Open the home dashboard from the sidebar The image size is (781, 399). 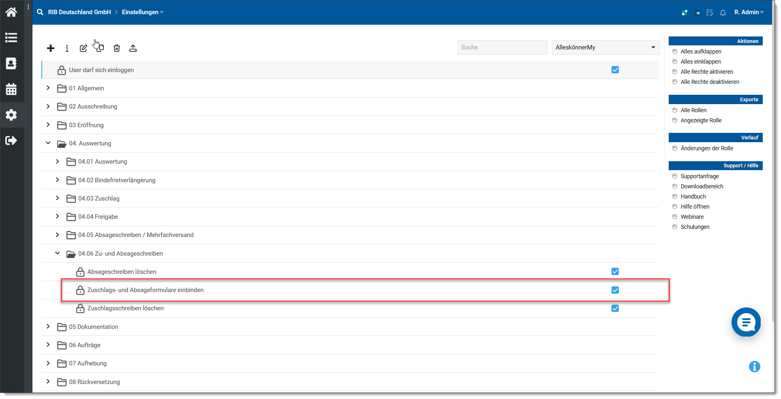(11, 12)
